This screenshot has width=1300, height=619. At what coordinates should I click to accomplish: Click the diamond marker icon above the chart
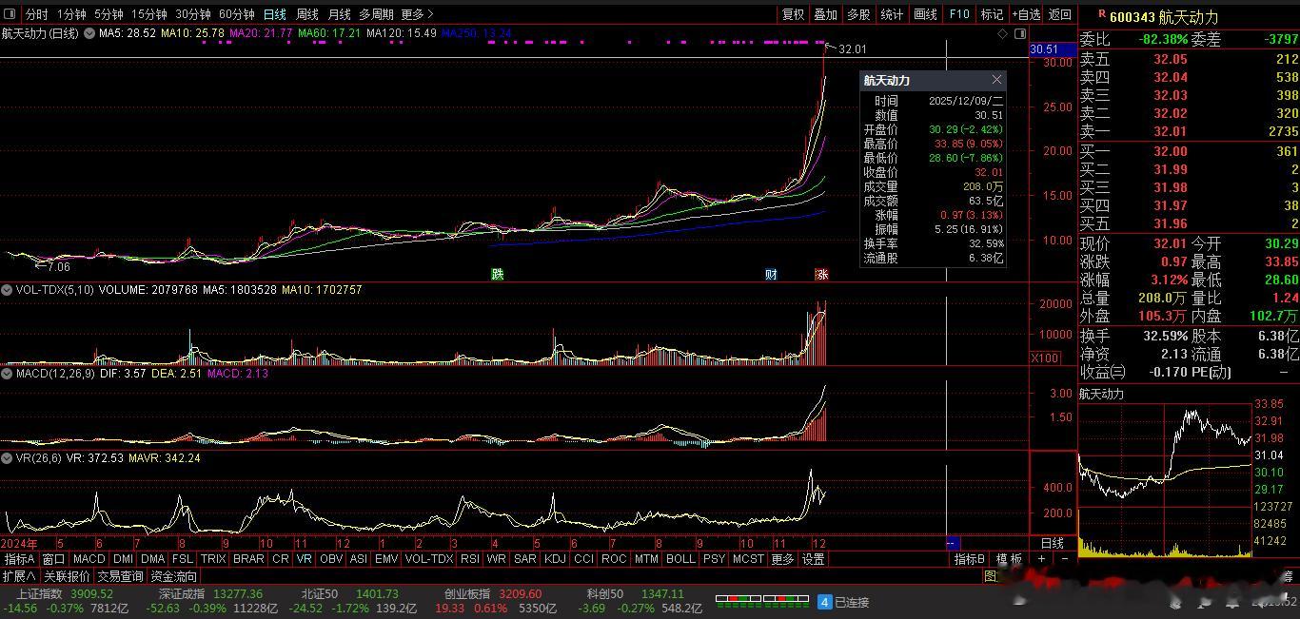pos(1003,33)
